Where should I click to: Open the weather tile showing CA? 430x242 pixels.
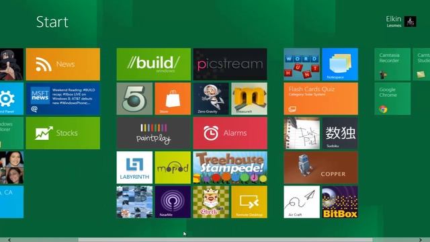click(11, 202)
